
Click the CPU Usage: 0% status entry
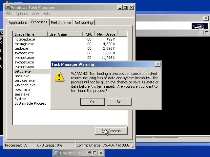click(56, 145)
